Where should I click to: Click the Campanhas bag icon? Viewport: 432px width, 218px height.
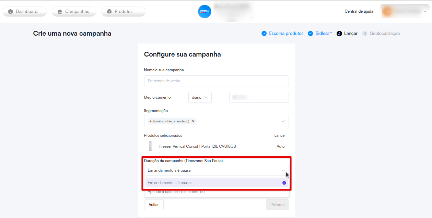tap(60, 11)
